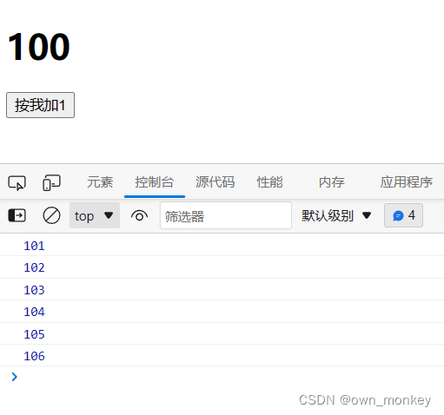444x415 pixels.
Task: Open the 内存 tab
Action: [331, 182]
